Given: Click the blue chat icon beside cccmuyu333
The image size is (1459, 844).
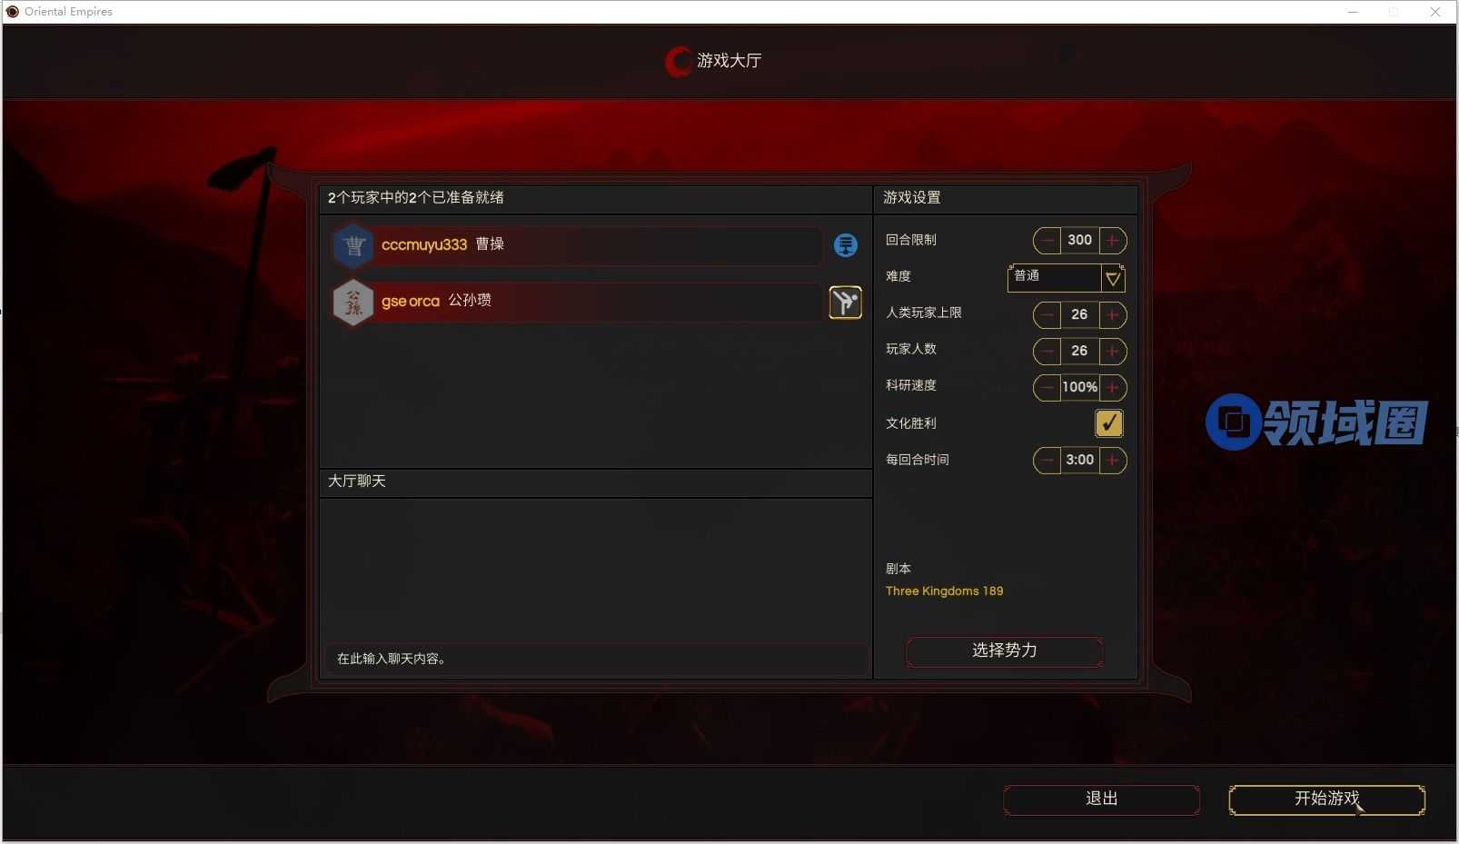Looking at the screenshot, I should pos(846,245).
